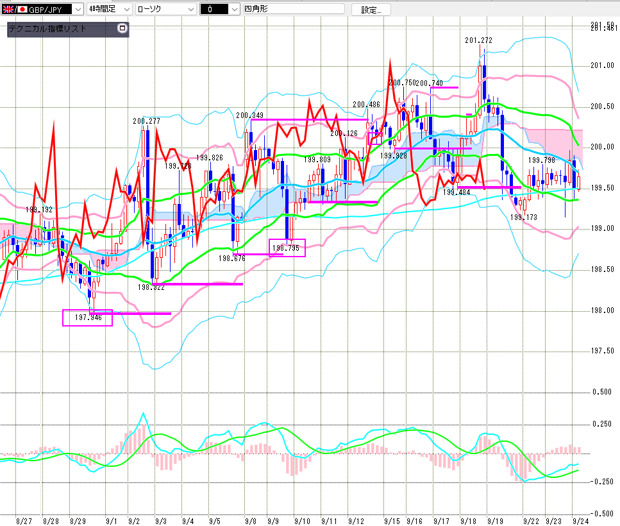Image resolution: width=620 pixels, height=526 pixels.
Task: Click the dropdown arrow beside the black drawing box
Action: (x=234, y=10)
